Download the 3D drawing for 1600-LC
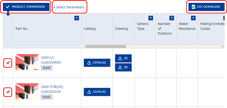This screenshot has height=108, width=227. click(x=123, y=67)
